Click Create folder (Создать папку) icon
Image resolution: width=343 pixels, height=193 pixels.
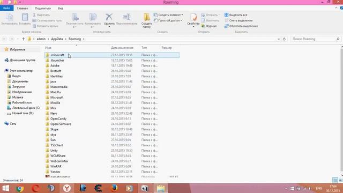(x=146, y=17)
